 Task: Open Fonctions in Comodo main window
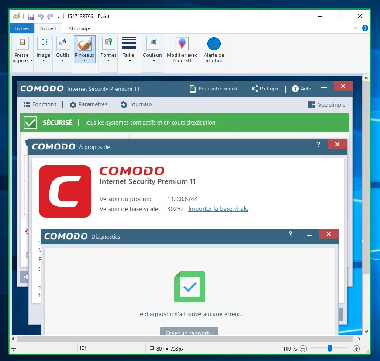[40, 104]
